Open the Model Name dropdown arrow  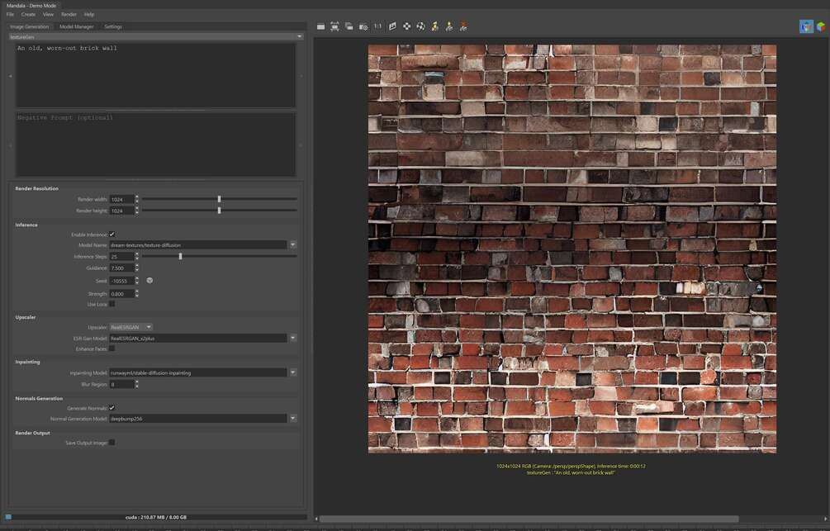(292, 245)
